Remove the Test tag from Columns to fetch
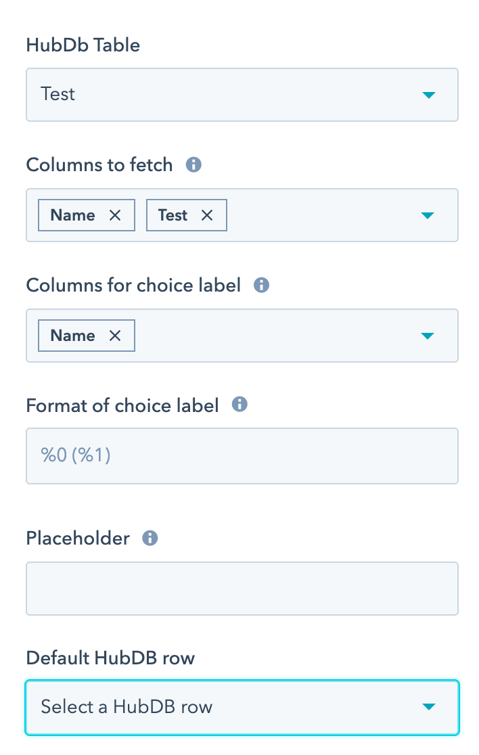Viewport: 479px width, 755px height. click(x=207, y=214)
